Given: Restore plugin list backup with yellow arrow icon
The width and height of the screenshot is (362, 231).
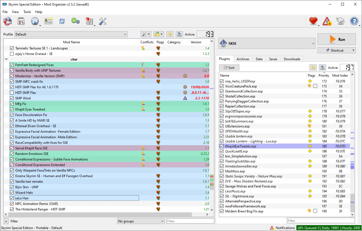Looking at the screenshot, I should tap(313, 67).
